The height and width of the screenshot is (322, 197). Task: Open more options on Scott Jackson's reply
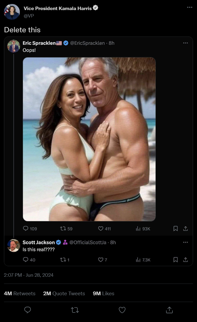(x=185, y=242)
